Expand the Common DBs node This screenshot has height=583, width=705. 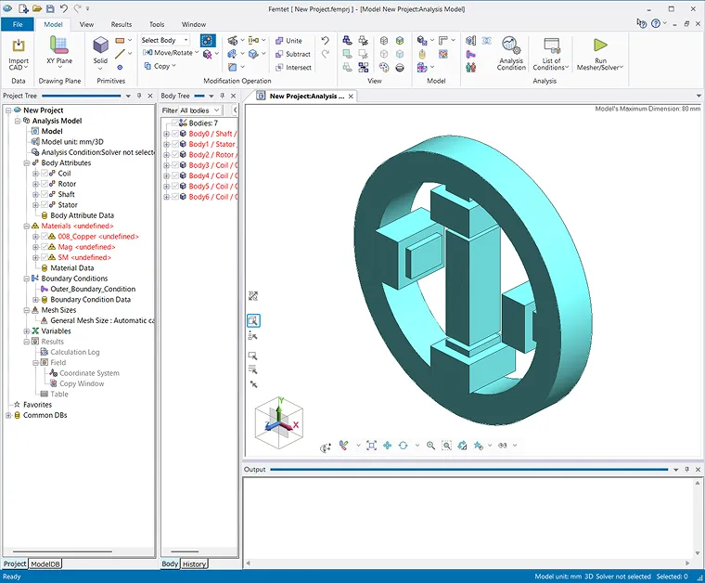coord(8,415)
